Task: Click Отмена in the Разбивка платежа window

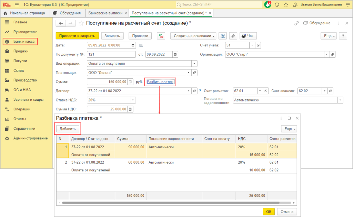Action: pos(287,211)
